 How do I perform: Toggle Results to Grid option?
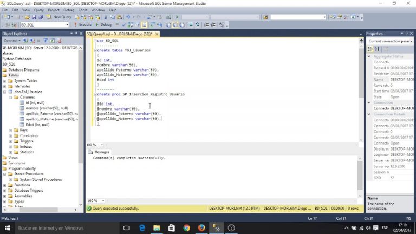(175, 25)
